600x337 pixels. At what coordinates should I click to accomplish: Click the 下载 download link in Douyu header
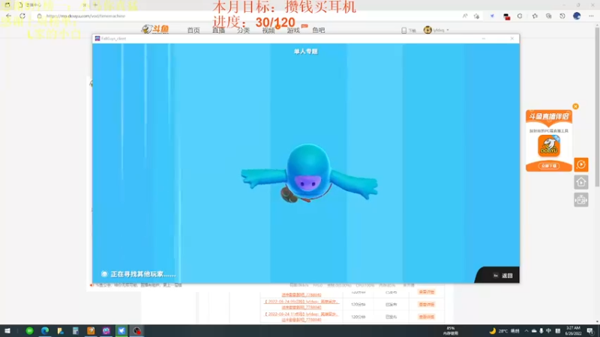408,30
